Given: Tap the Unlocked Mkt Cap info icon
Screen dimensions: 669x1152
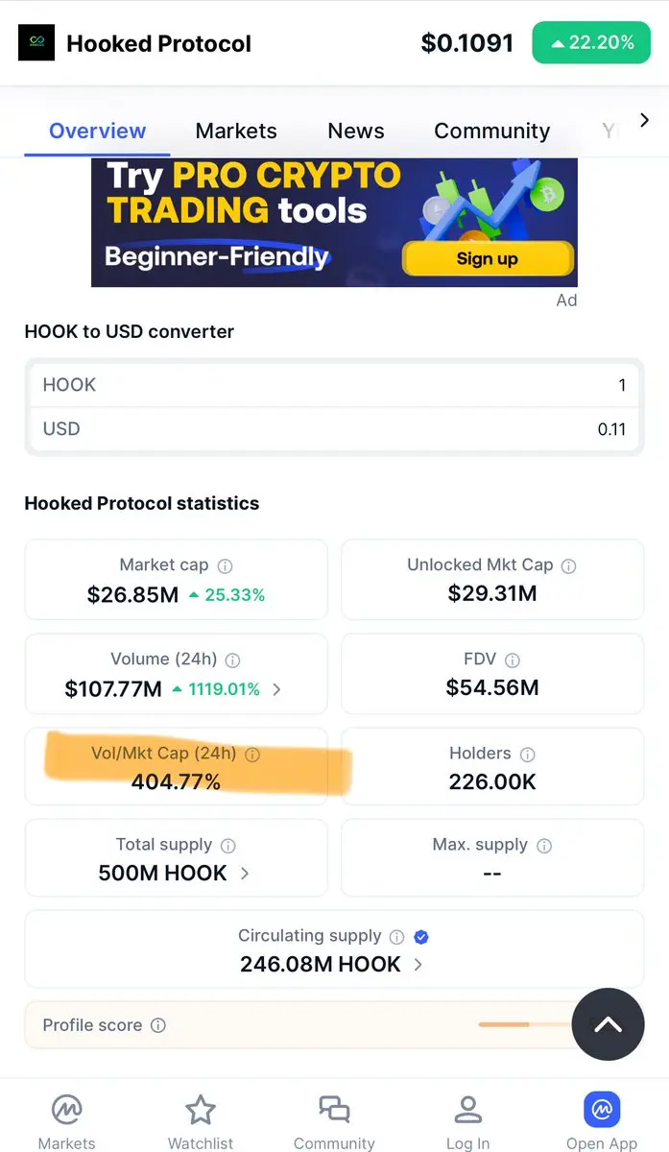Looking at the screenshot, I should (568, 566).
